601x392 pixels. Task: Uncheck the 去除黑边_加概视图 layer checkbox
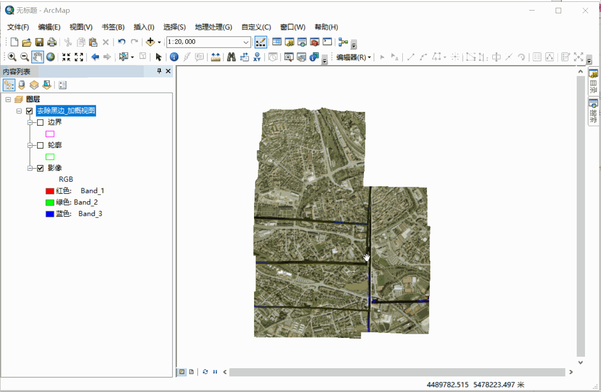(x=29, y=111)
